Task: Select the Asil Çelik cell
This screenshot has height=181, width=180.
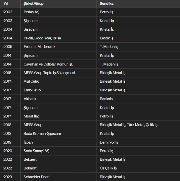Action: click(31, 81)
